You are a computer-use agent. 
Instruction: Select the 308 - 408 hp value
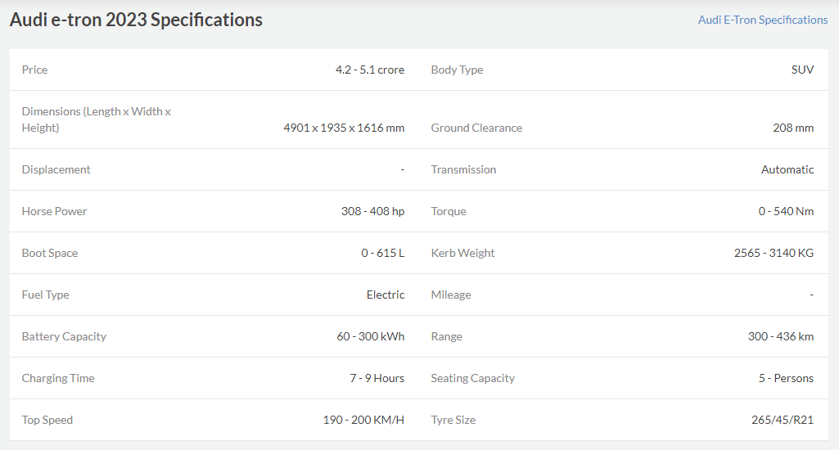373,211
